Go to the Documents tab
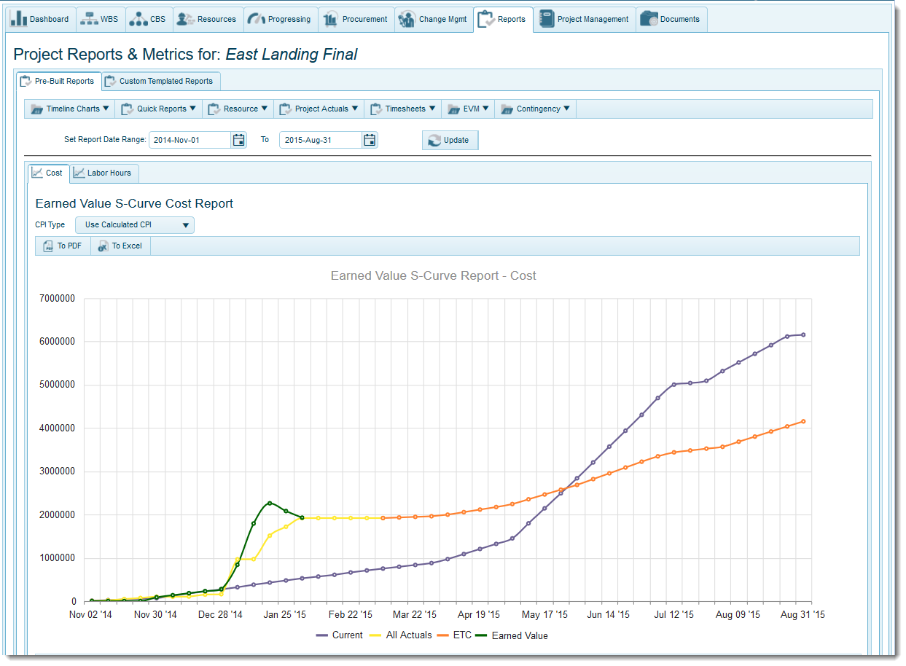 tap(671, 20)
